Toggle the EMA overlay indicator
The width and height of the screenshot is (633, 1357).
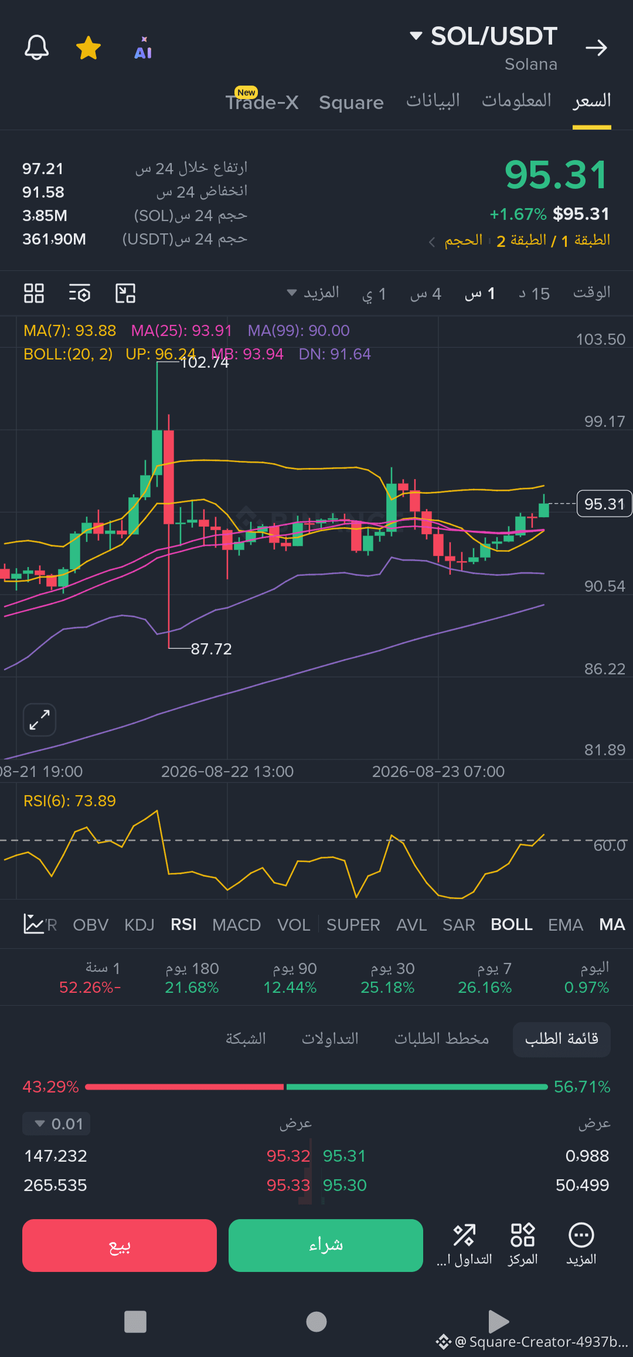[x=566, y=925]
